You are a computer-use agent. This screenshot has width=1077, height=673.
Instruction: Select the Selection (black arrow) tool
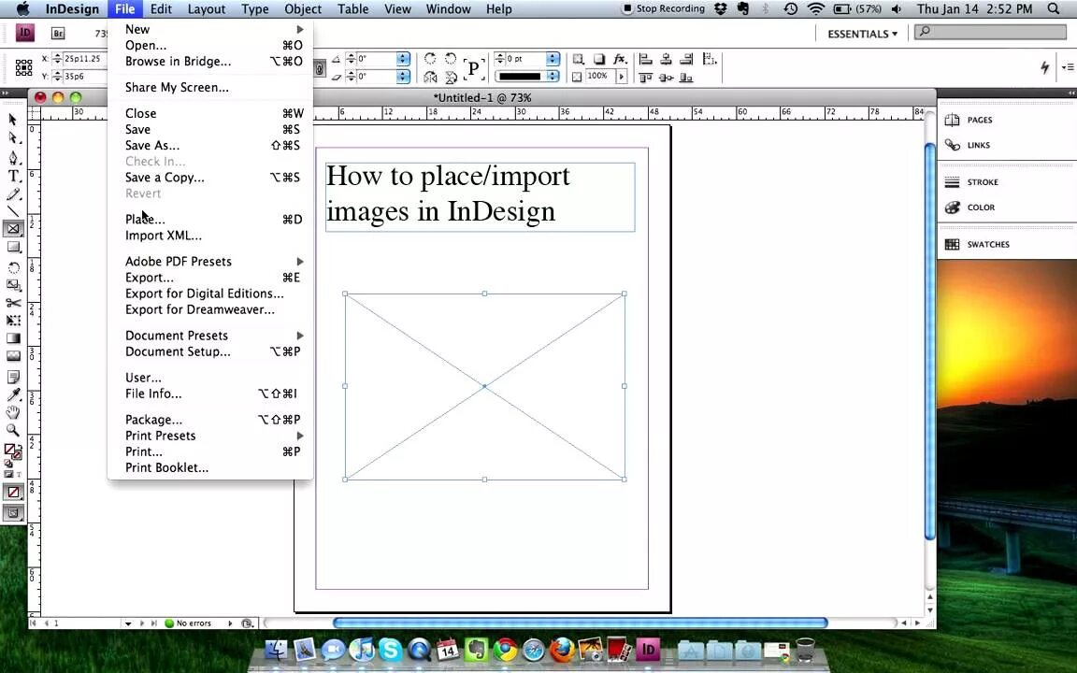[x=12, y=120]
